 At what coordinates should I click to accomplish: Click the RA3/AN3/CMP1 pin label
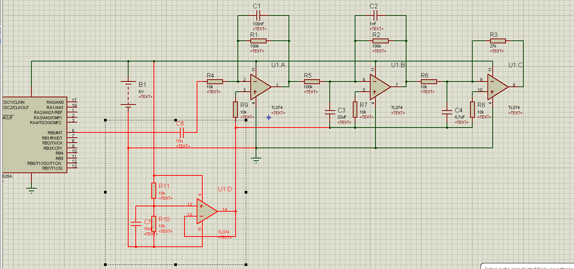tap(48, 117)
